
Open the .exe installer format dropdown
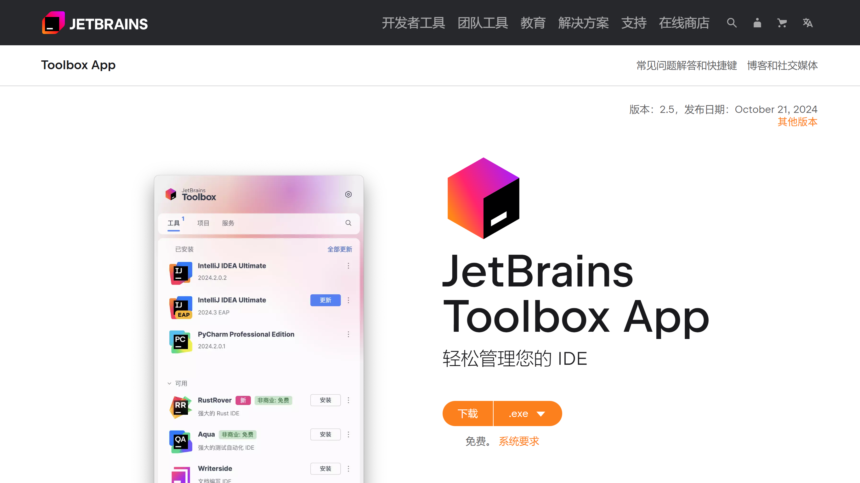click(528, 414)
